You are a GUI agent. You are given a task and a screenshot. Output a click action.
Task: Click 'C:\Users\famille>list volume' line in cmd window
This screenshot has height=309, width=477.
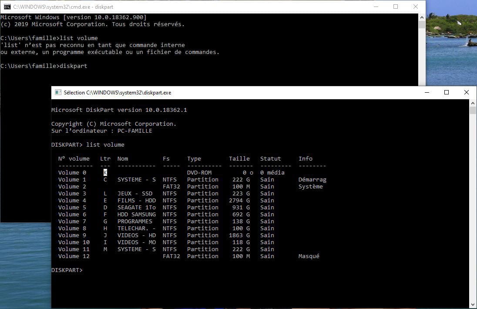tap(49, 38)
